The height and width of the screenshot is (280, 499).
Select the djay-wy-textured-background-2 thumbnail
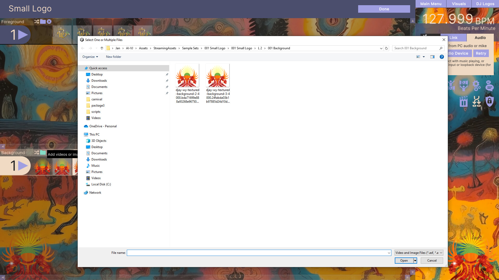click(187, 75)
